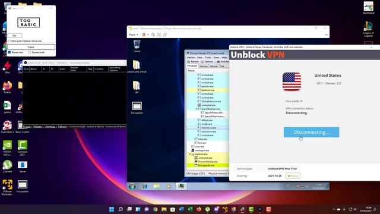This screenshot has height=214, width=380.
Task: Select VGAuthService.exe process row
Action: click(x=208, y=102)
